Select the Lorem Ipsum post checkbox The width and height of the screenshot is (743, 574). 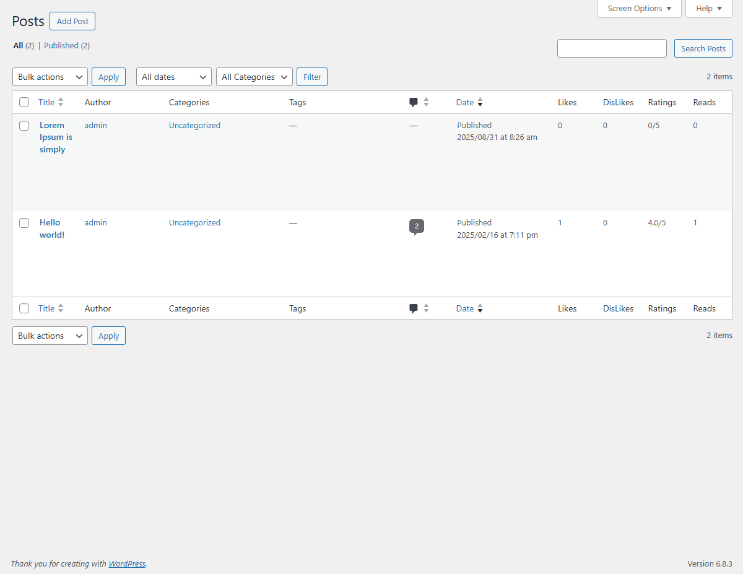pyautogui.click(x=24, y=125)
